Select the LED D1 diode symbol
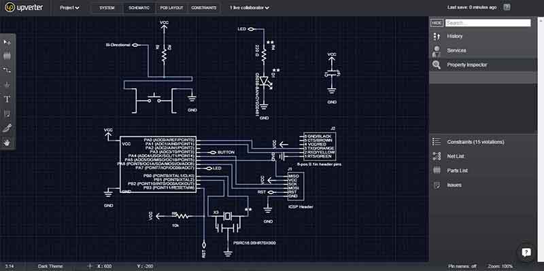The width and height of the screenshot is (544, 271). click(x=265, y=82)
